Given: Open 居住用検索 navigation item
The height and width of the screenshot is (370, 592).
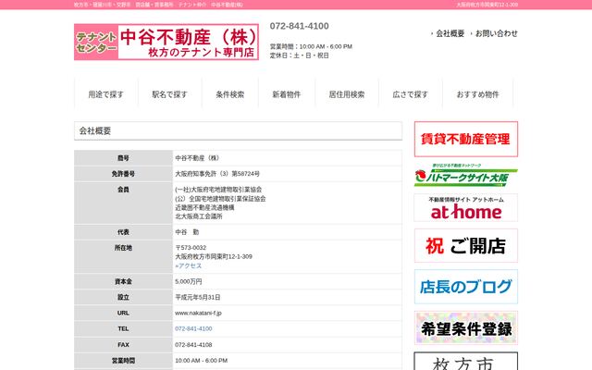Looking at the screenshot, I should (347, 94).
